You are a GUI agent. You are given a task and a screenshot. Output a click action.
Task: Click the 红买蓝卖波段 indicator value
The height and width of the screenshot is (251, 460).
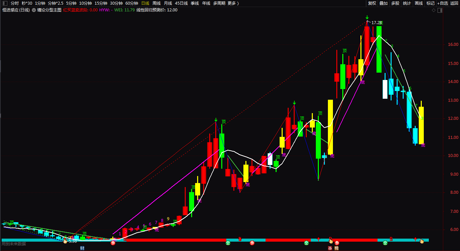(80, 10)
